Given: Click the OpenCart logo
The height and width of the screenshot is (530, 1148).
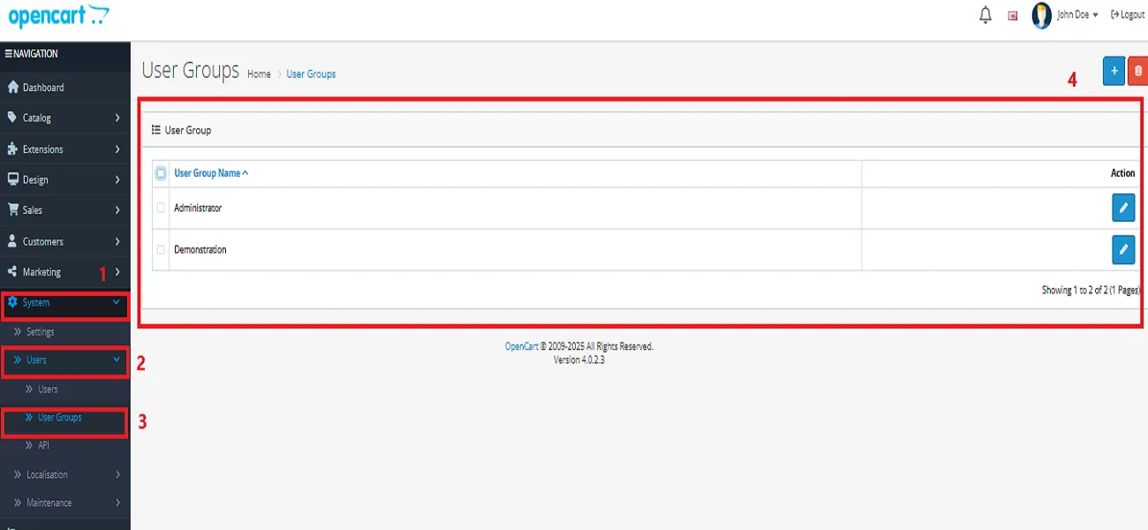Looking at the screenshot, I should click(58, 16).
